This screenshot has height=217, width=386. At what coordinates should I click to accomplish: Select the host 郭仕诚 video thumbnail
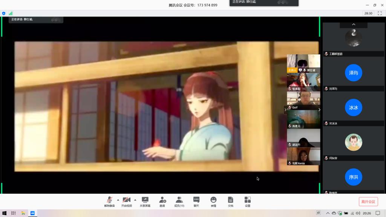tap(303, 63)
